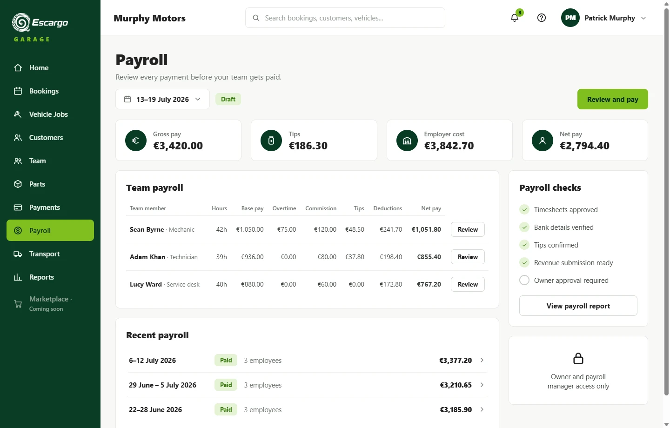Click the Paid badge for 22–28 June 2026
This screenshot has width=670, height=428.
[x=226, y=409]
